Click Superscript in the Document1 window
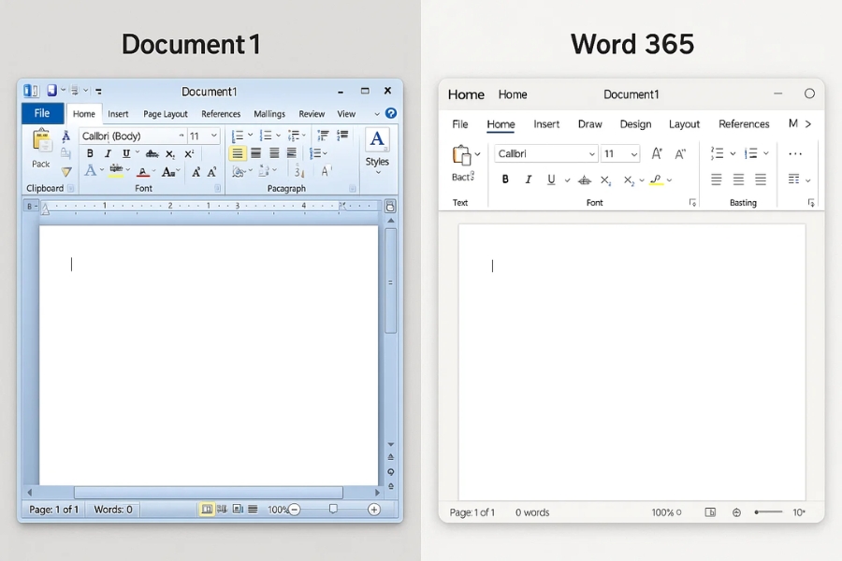 pos(189,154)
